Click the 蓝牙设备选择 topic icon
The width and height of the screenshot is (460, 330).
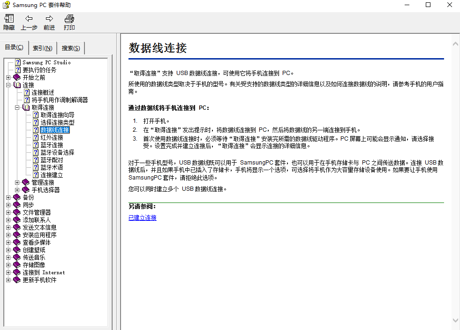coord(36,152)
